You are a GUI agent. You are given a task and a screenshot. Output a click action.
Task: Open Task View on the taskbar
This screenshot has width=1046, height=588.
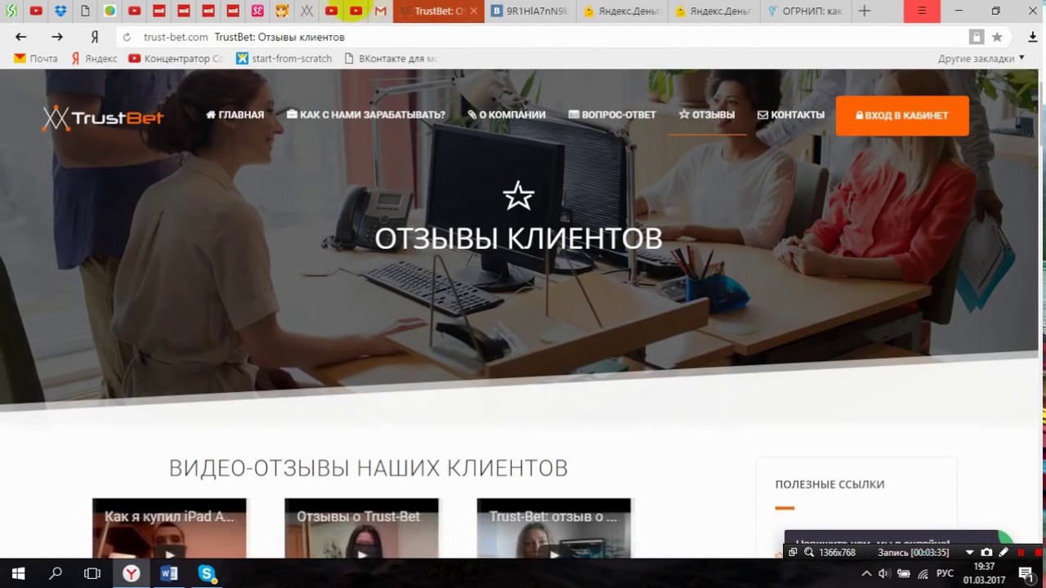92,573
